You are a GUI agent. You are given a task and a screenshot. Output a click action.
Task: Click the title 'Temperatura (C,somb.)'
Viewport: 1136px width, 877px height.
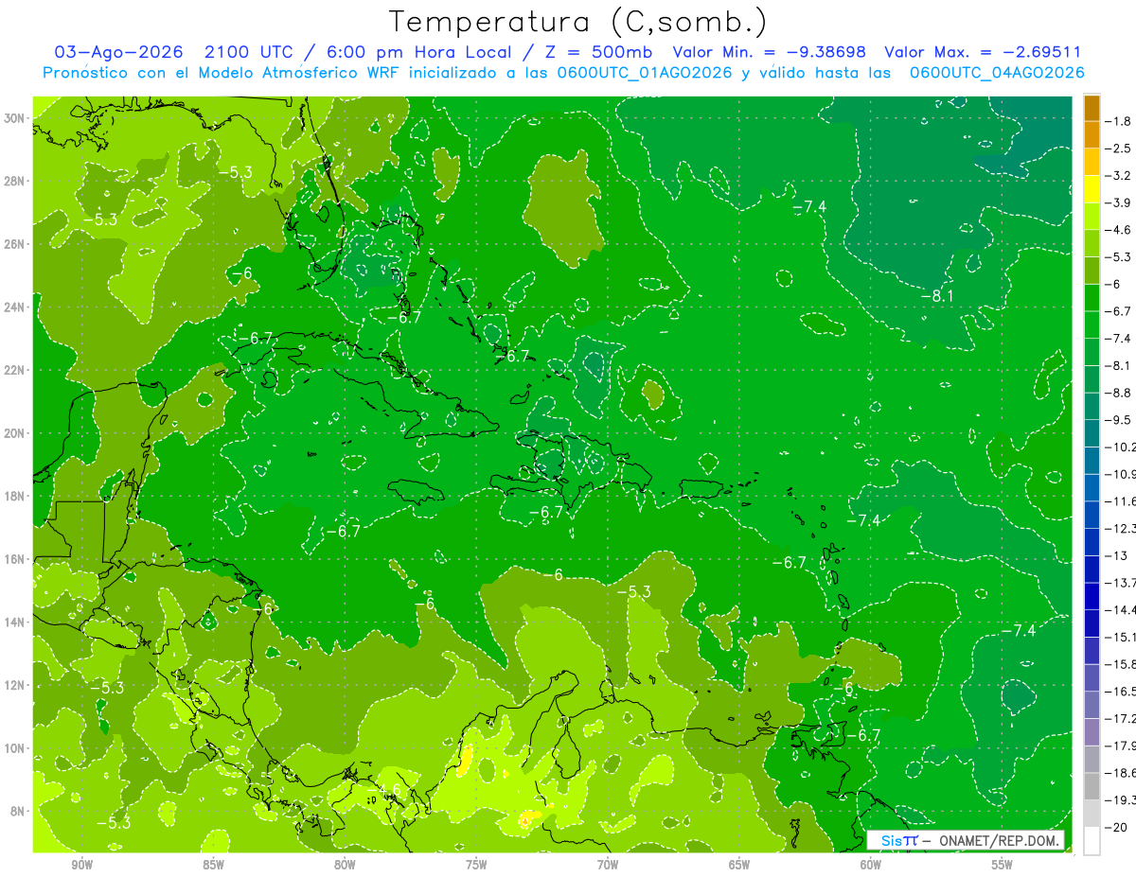pos(578,22)
